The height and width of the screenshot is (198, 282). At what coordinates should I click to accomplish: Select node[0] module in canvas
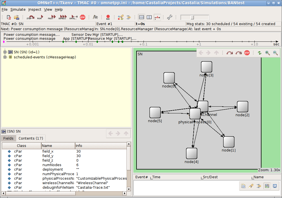point(169,78)
